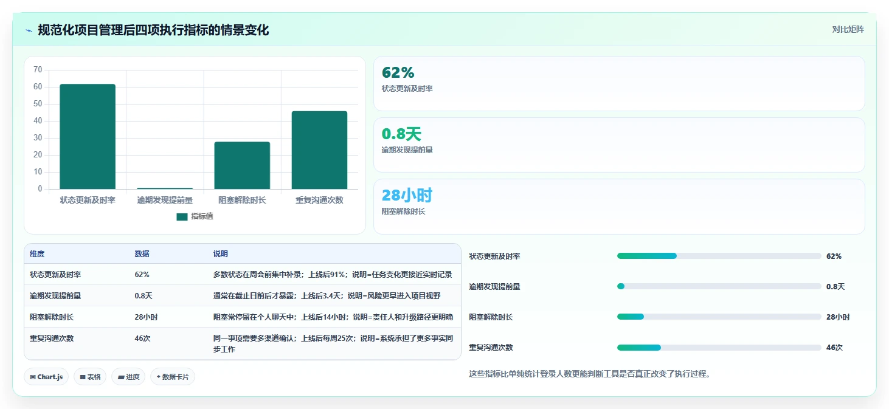The width and height of the screenshot is (889, 409).
Task: Click the 0.8天 value right of the progress bar
Action: (835, 287)
